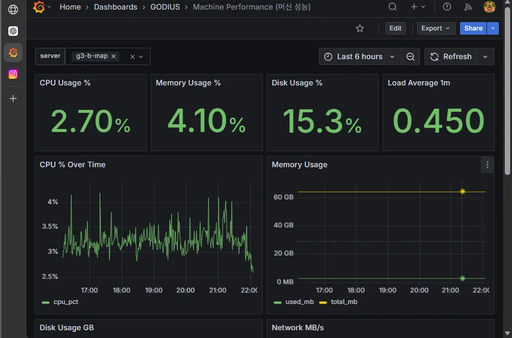This screenshot has width=512, height=338.
Task: Open the help question mark icon
Action: [x=447, y=7]
